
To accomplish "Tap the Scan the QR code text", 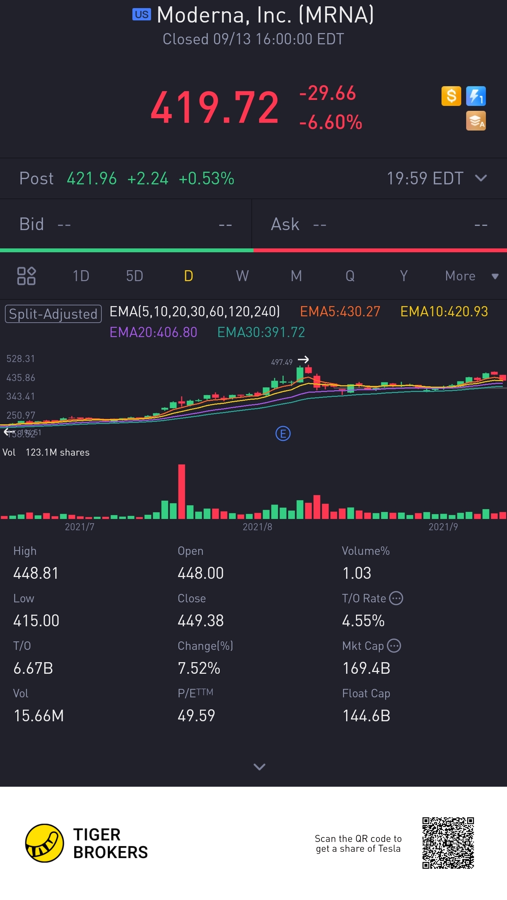I will [x=358, y=843].
